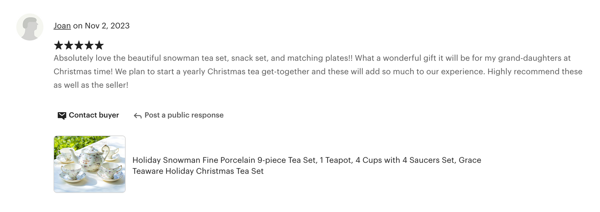
Task: Click the "Grace Teaware Holiday Christmas Tea Set" title line
Action: (x=198, y=171)
